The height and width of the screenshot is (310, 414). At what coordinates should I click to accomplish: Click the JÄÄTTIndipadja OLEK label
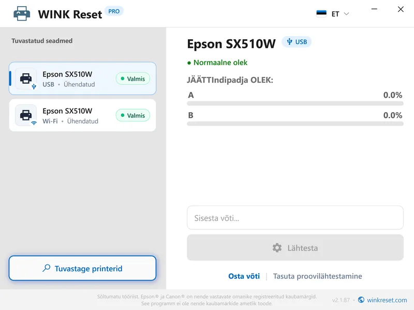[x=230, y=80]
